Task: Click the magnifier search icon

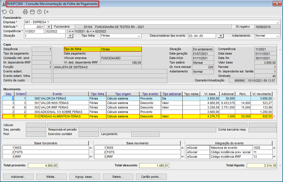Action: point(11,12)
